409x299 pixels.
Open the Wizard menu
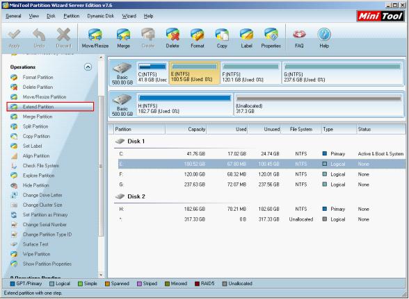(129, 16)
